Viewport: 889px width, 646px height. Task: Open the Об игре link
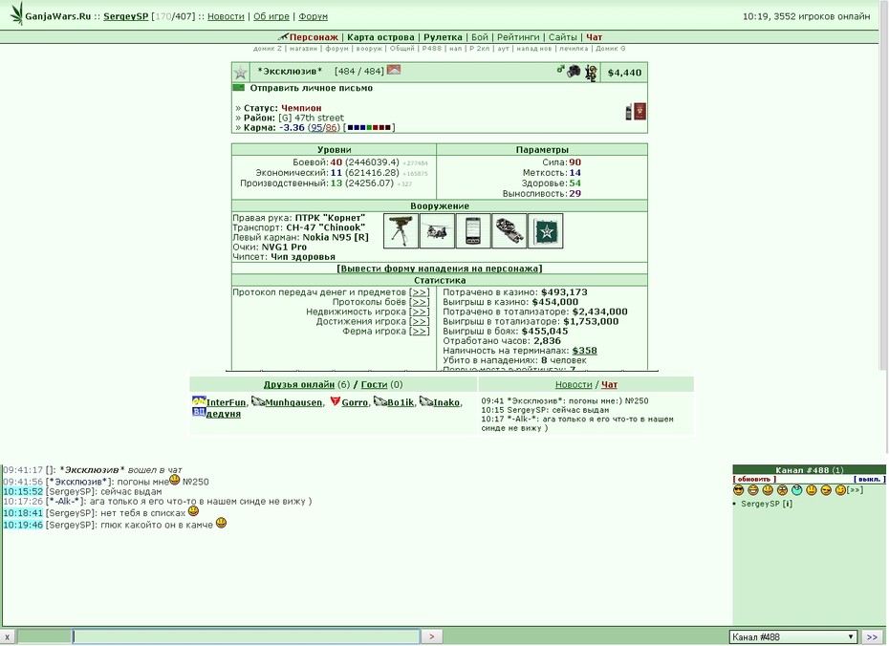(x=271, y=16)
